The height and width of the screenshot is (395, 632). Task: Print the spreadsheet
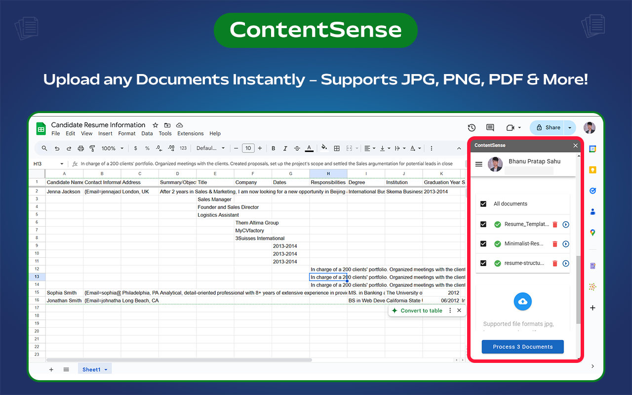[80, 148]
